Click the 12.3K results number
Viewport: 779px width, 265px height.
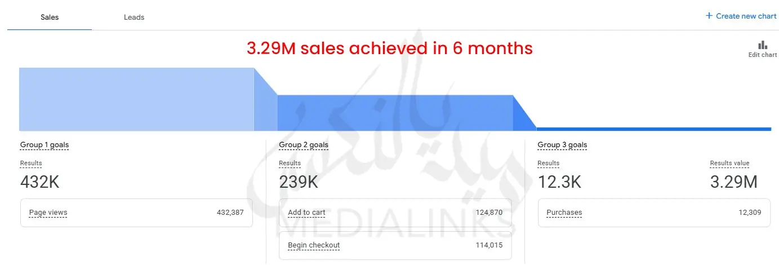click(x=559, y=182)
